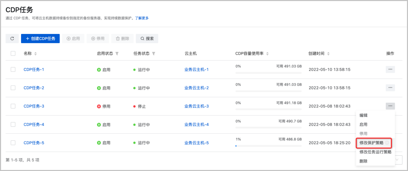Viewport: 408px width, 171px height.
Task: Open the 业务云主机-3 cloud host link
Action: pyautogui.click(x=196, y=106)
